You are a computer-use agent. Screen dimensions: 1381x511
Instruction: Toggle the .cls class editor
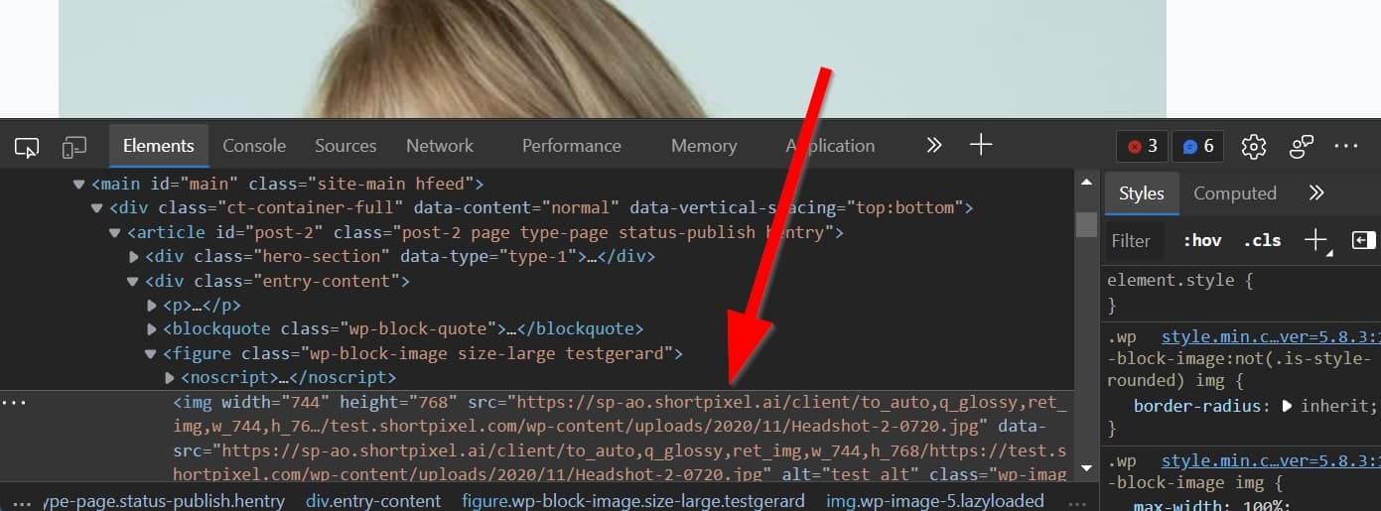(1261, 240)
